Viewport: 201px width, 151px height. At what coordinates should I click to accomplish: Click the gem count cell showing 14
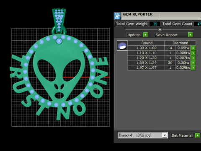170,48
